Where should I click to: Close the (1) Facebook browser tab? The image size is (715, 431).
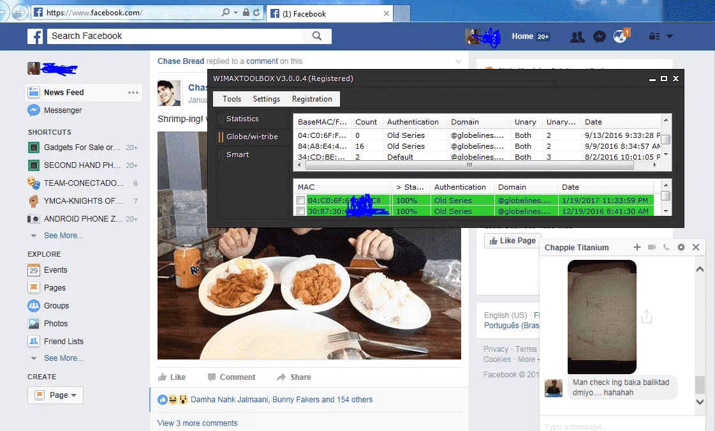click(387, 13)
